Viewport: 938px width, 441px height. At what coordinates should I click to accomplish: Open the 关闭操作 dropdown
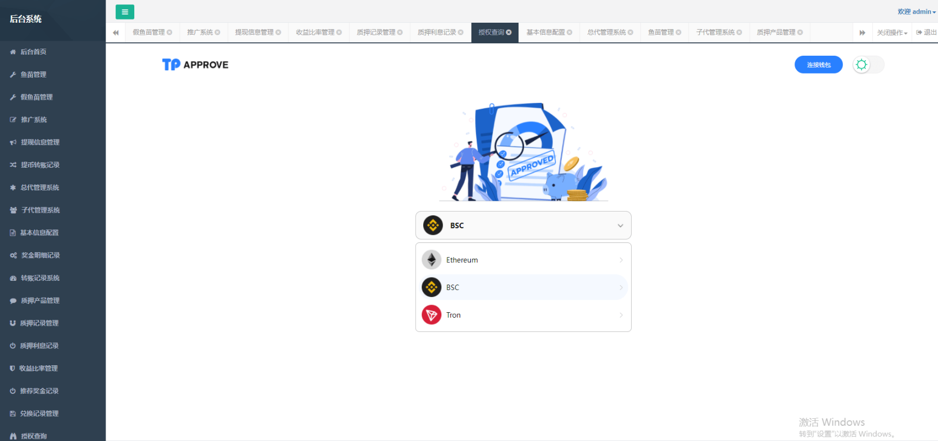pos(891,33)
